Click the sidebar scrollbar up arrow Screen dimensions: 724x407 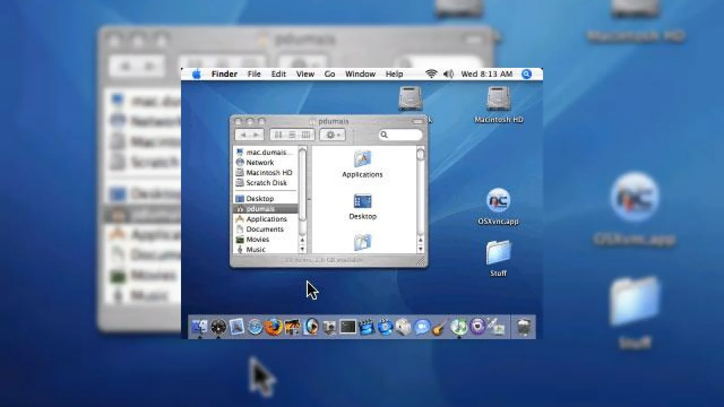tap(302, 240)
